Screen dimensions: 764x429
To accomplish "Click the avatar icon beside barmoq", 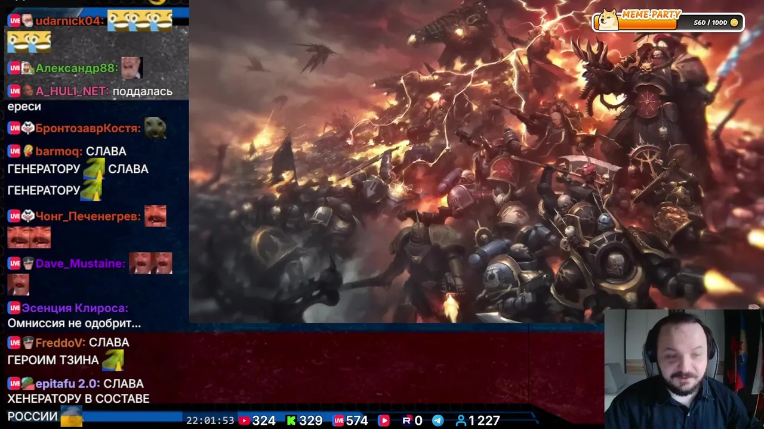I will click(x=28, y=151).
